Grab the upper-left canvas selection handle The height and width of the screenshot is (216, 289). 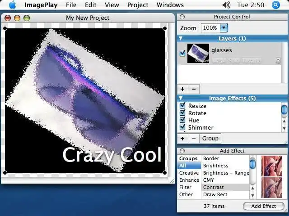click(x=5, y=28)
